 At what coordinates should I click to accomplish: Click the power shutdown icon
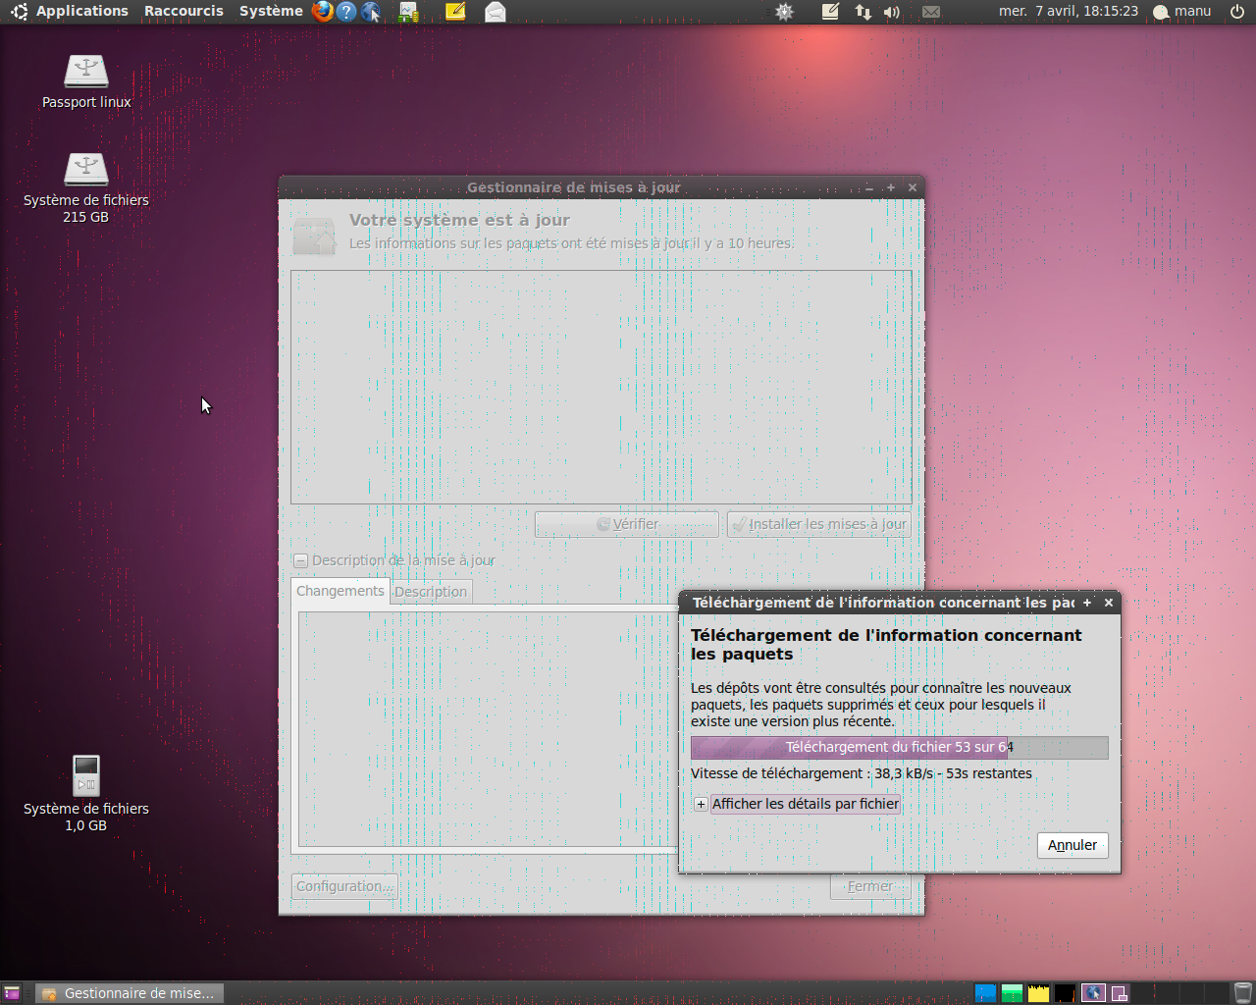click(1237, 12)
